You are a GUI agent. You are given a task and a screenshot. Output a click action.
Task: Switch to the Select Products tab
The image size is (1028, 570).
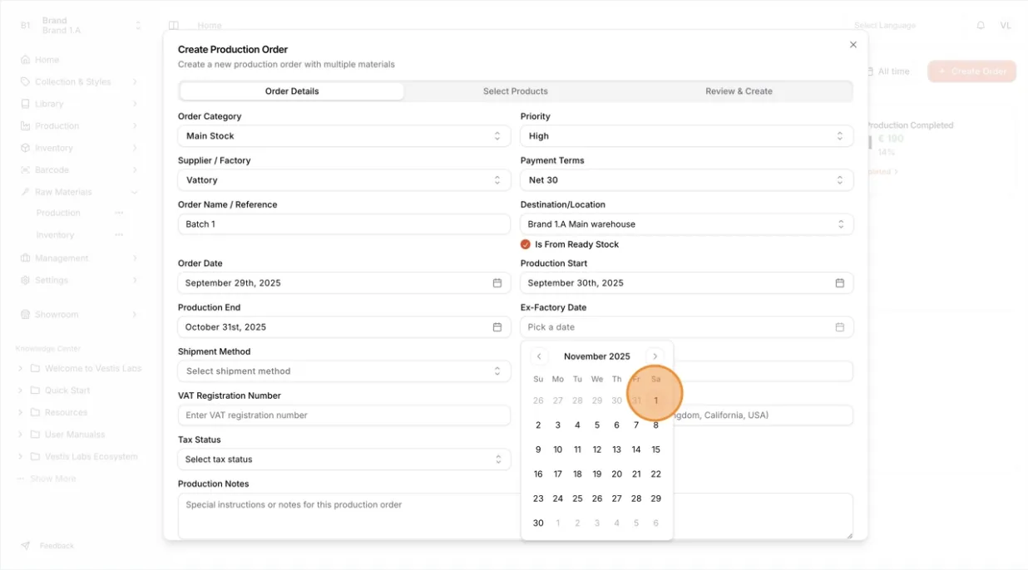click(x=516, y=91)
